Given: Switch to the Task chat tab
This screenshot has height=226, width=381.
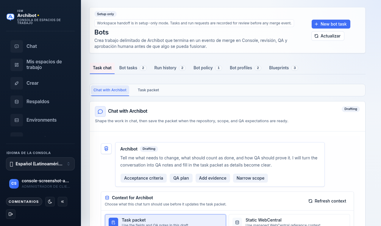Looking at the screenshot, I should pos(102,68).
